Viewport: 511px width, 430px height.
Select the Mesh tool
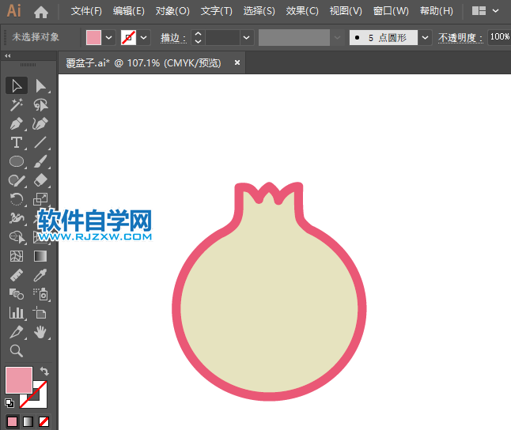coord(17,256)
